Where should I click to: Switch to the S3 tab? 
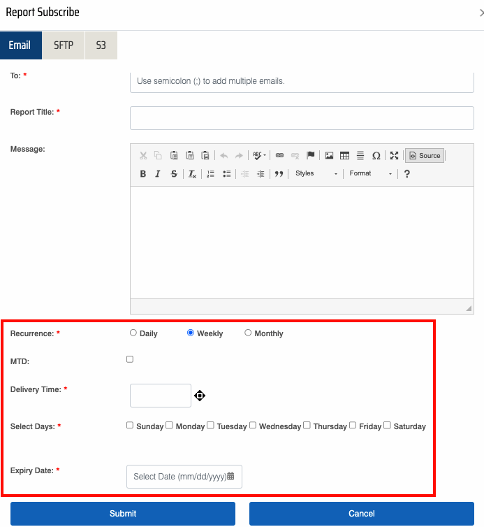tap(101, 45)
